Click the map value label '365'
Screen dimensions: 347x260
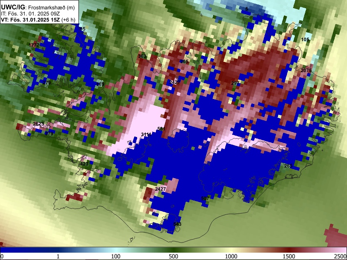pyautogui.click(x=184, y=62)
